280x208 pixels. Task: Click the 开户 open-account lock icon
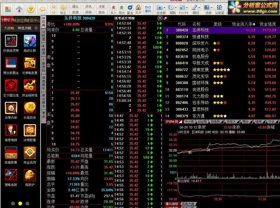pyautogui.click(x=138, y=10)
